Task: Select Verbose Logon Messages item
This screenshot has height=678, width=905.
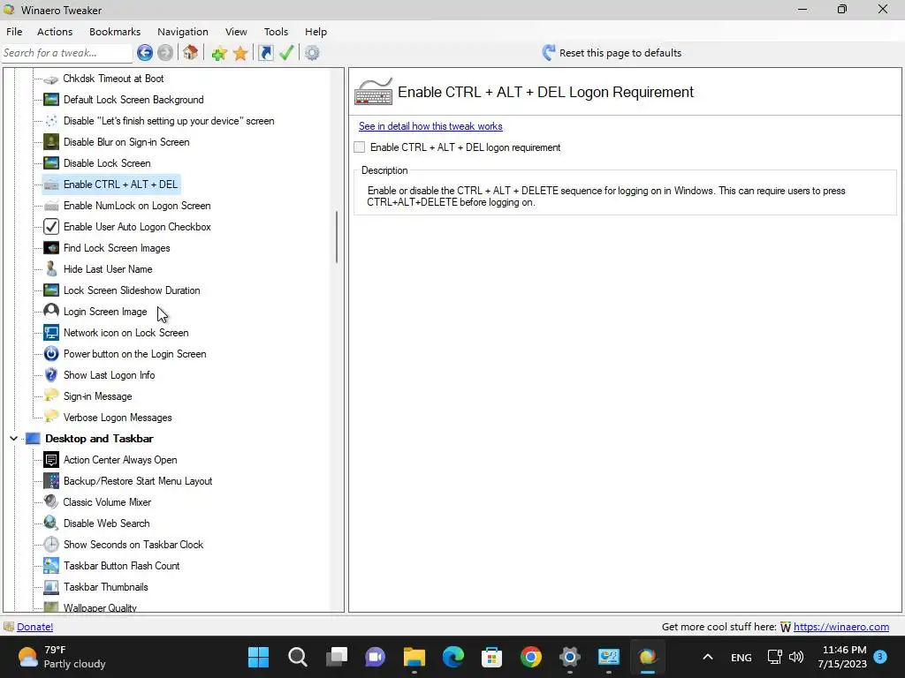Action: pyautogui.click(x=118, y=418)
